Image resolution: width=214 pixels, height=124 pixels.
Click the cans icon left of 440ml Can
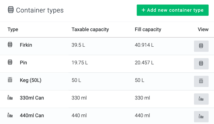coord(10,115)
